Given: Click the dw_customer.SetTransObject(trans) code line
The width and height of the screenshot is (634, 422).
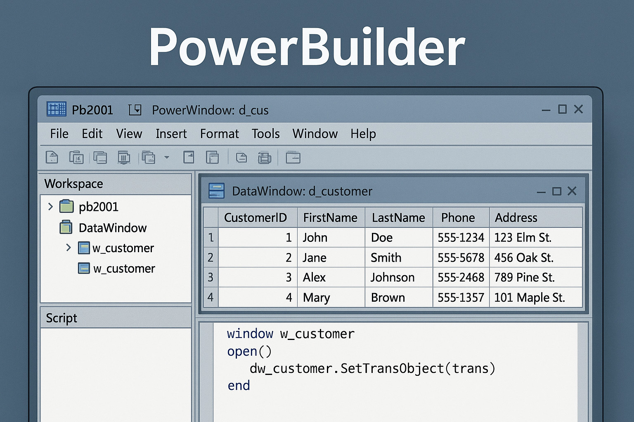Looking at the screenshot, I should [x=372, y=368].
